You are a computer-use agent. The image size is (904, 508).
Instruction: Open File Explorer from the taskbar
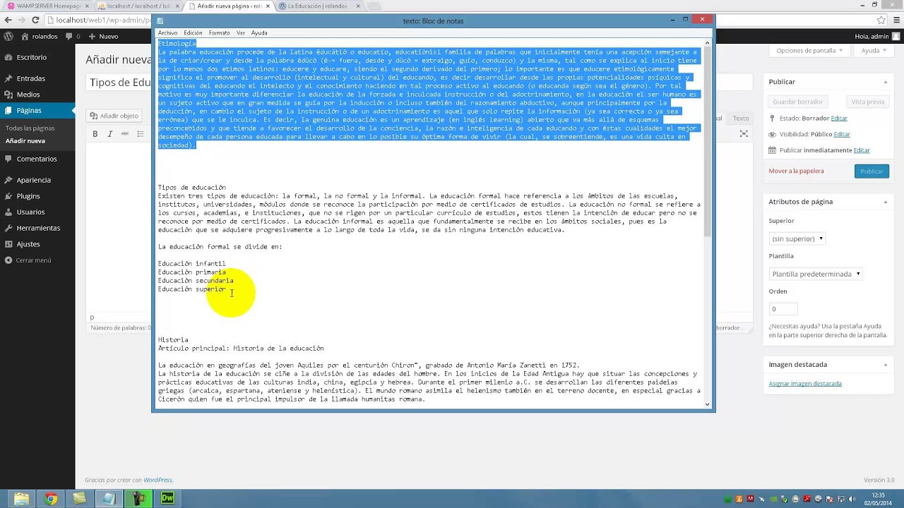22,499
